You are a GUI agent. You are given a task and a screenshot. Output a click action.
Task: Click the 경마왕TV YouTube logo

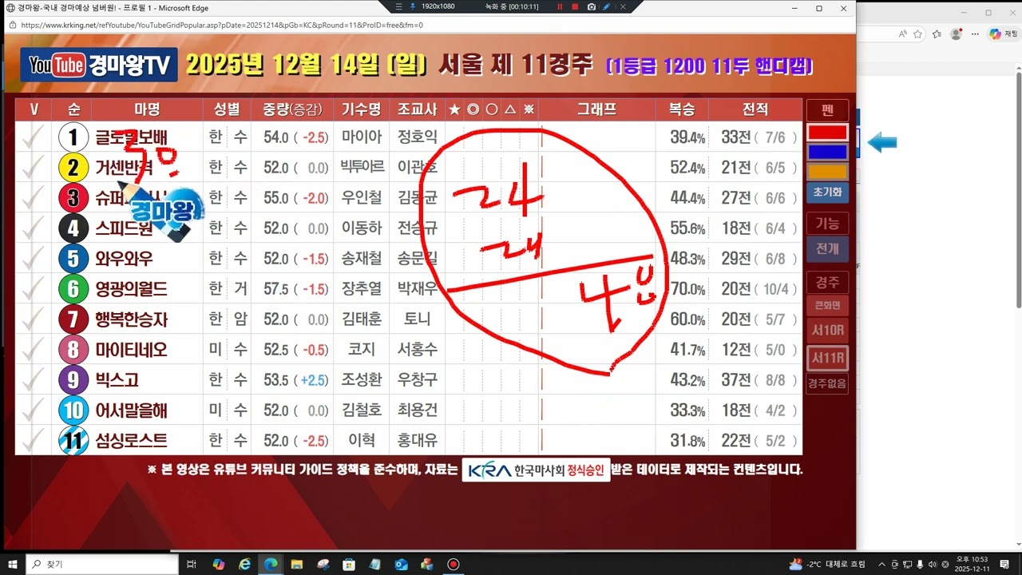pos(100,65)
